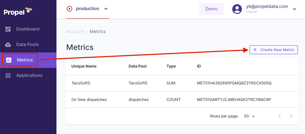305x134 pixels.
Task: Click the Metrics bar chart icon
Action: 9,60
